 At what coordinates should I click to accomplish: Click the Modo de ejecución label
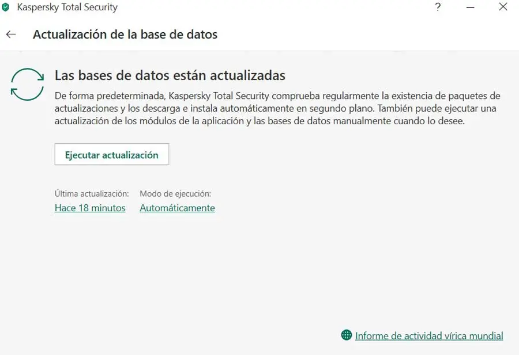coord(175,194)
